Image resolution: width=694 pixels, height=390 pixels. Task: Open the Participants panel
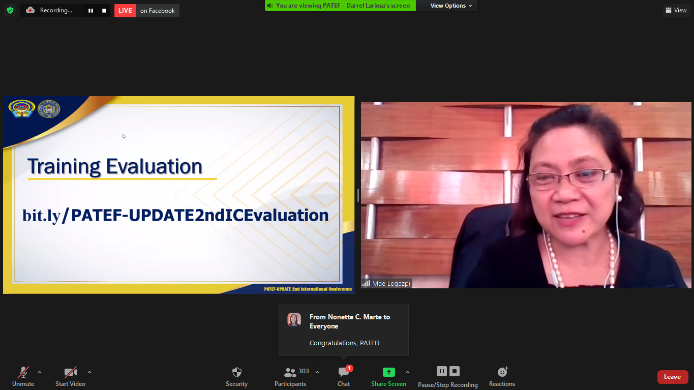(290, 376)
